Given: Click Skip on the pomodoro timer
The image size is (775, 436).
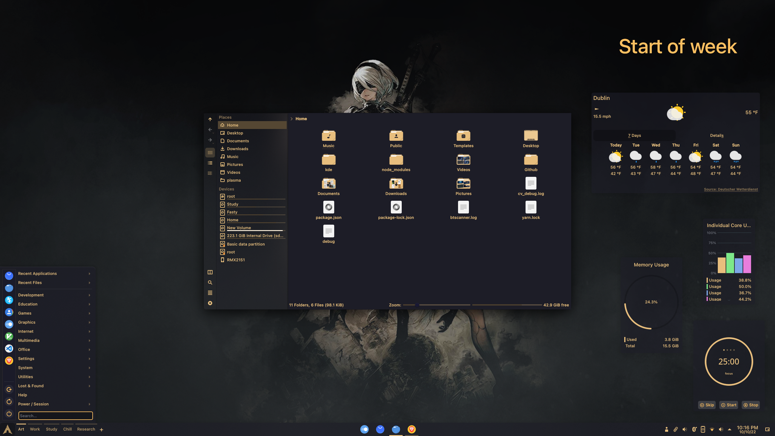Looking at the screenshot, I should pos(707,405).
